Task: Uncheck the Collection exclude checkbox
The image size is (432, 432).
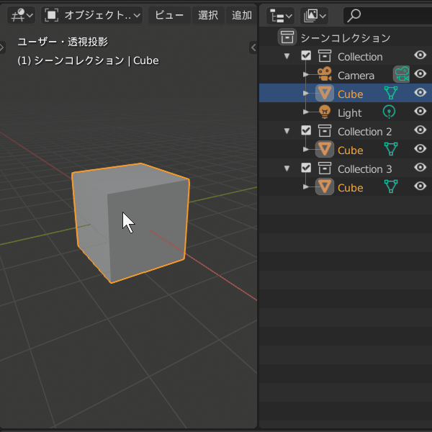Action: pyautogui.click(x=306, y=55)
